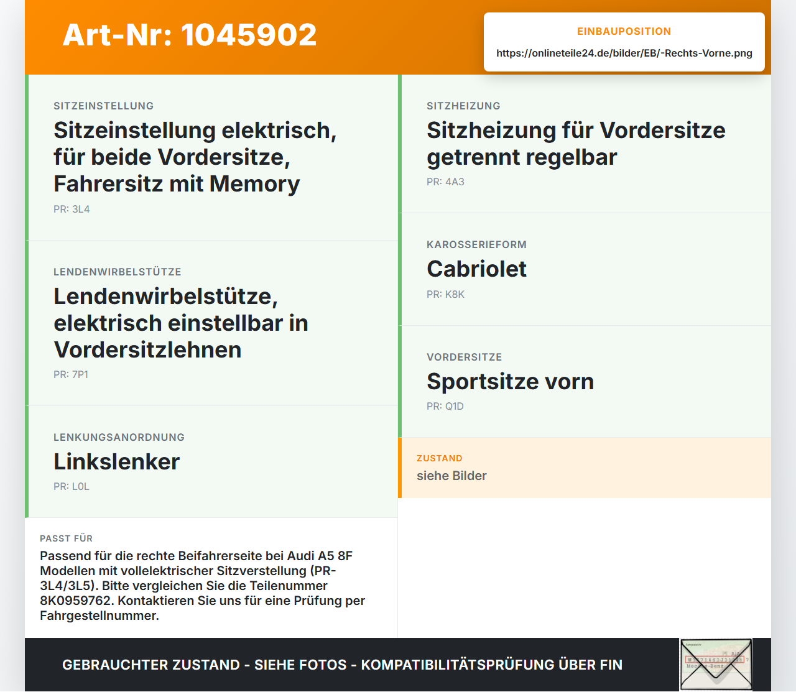Click the KAROSSERIEFORM category label
Viewport: 796px width, 692px height.
(x=477, y=244)
